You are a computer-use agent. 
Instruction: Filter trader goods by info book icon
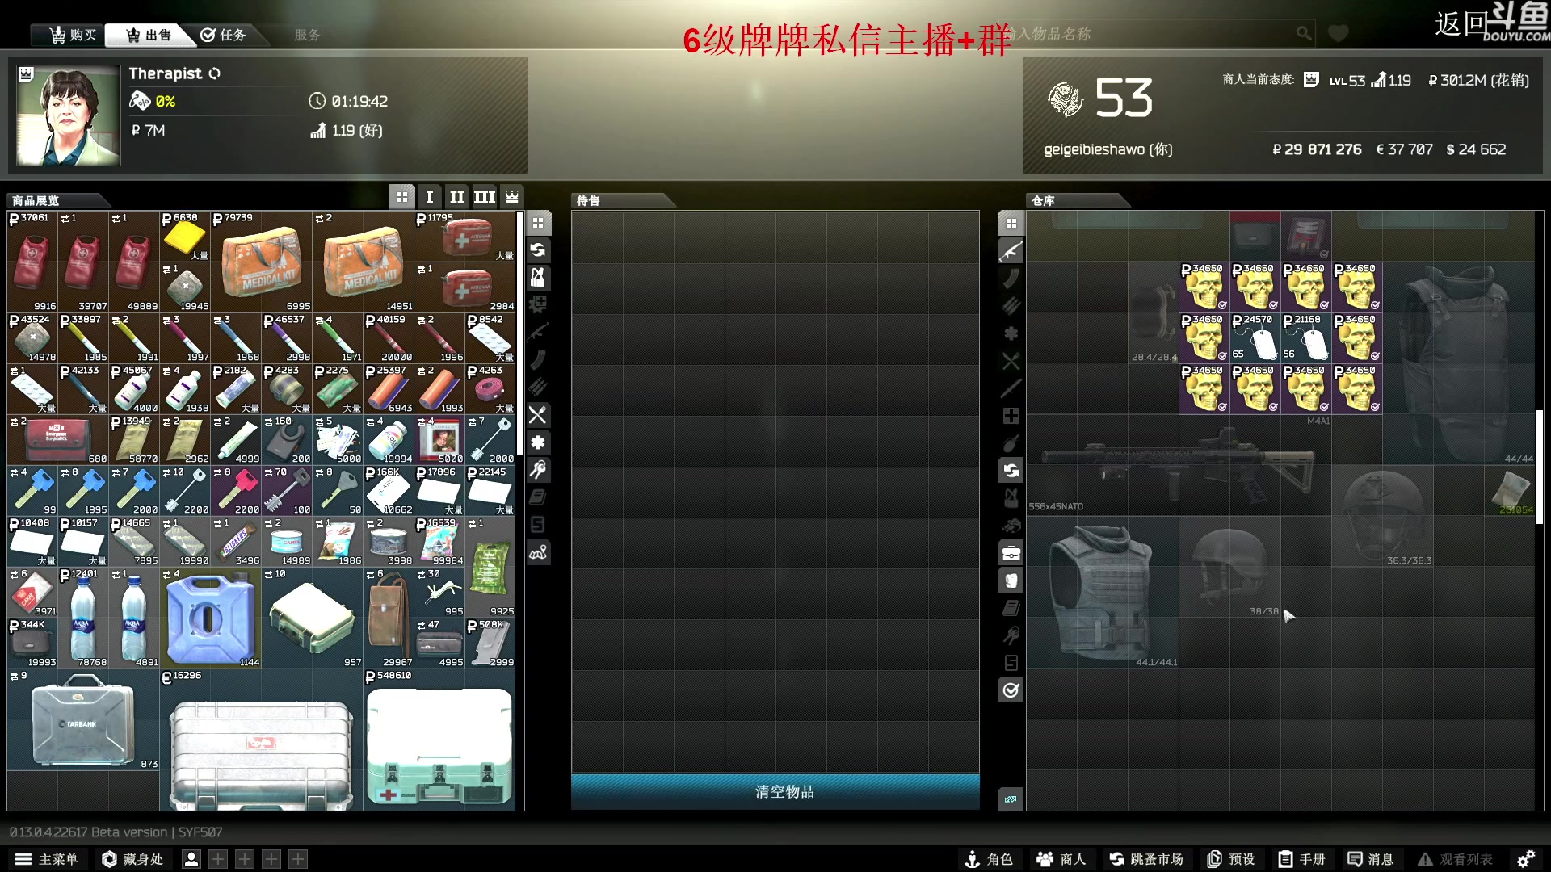pyautogui.click(x=538, y=497)
